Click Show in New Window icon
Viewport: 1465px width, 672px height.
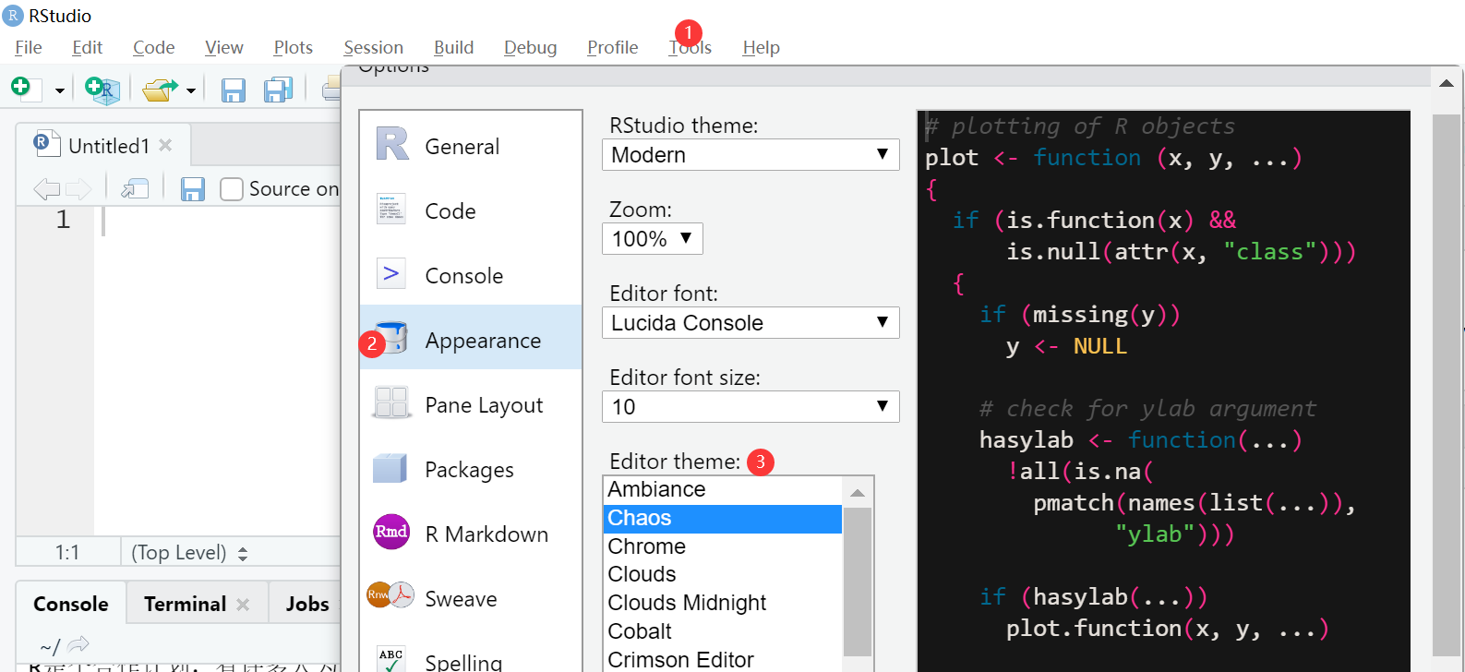click(x=135, y=189)
